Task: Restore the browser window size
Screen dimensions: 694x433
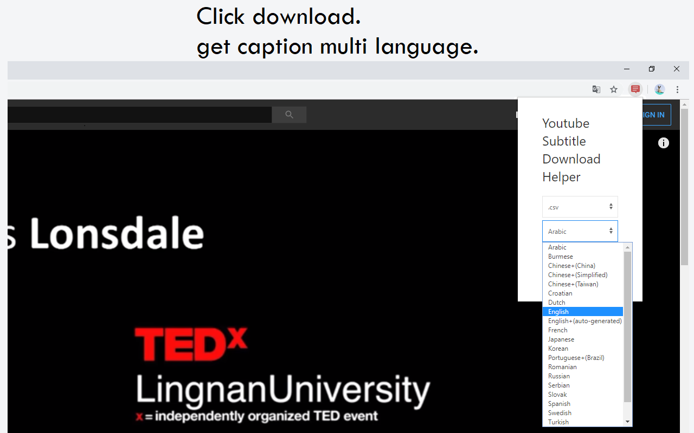Action: click(x=651, y=69)
